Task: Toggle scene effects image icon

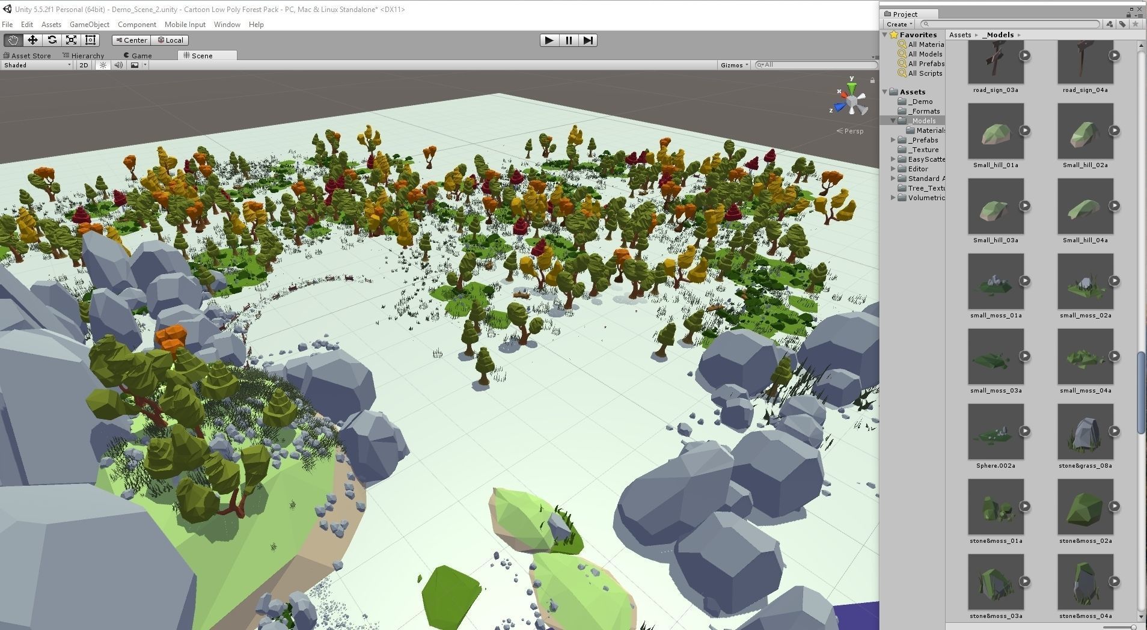Action: [x=135, y=65]
